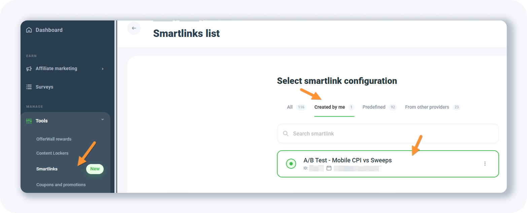Switch to the All tab
The height and width of the screenshot is (213, 527).
coord(290,107)
